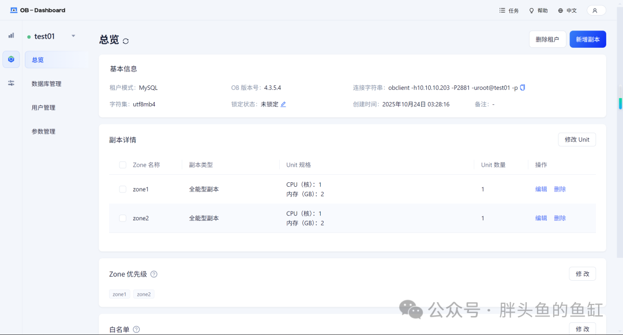Click 全能型副本 in the zone2 row
The width and height of the screenshot is (623, 335).
pos(204,219)
